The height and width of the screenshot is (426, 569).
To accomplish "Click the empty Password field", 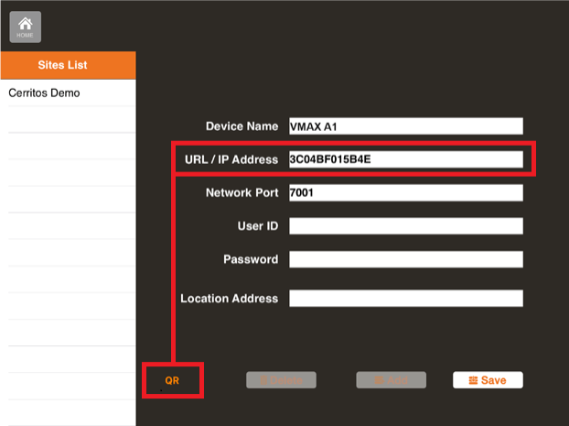I will [405, 259].
